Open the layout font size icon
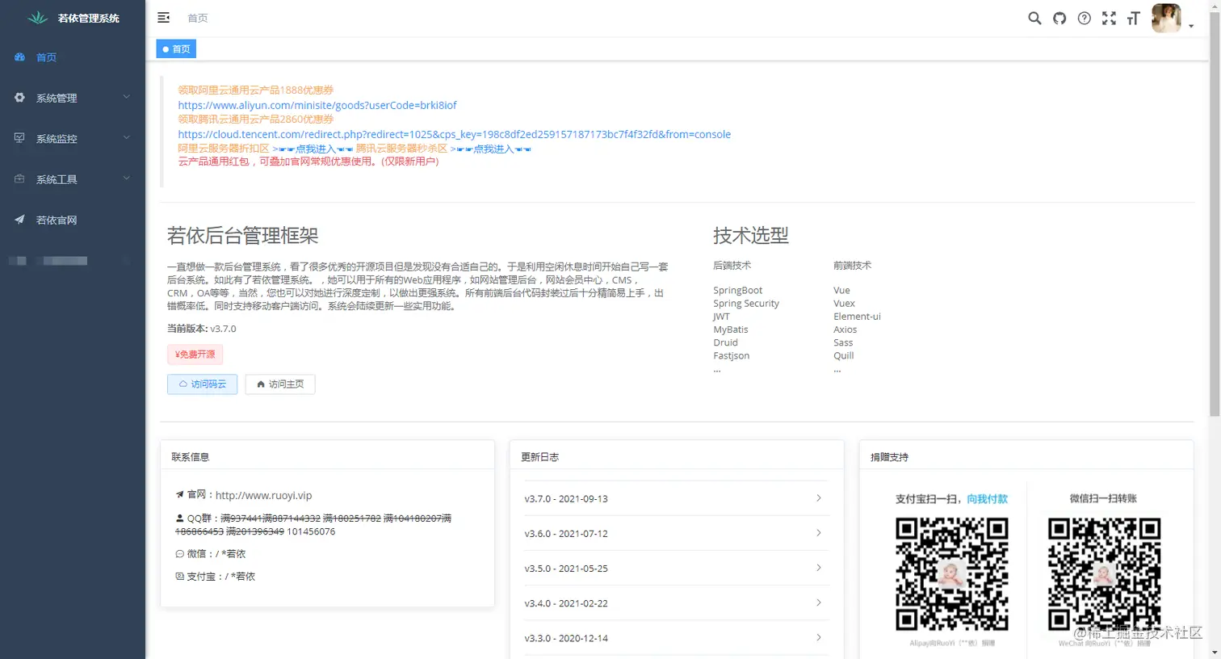Screen dimensions: 1221x659 click(1134, 19)
